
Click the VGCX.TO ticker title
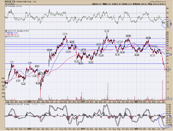pos(10,2)
